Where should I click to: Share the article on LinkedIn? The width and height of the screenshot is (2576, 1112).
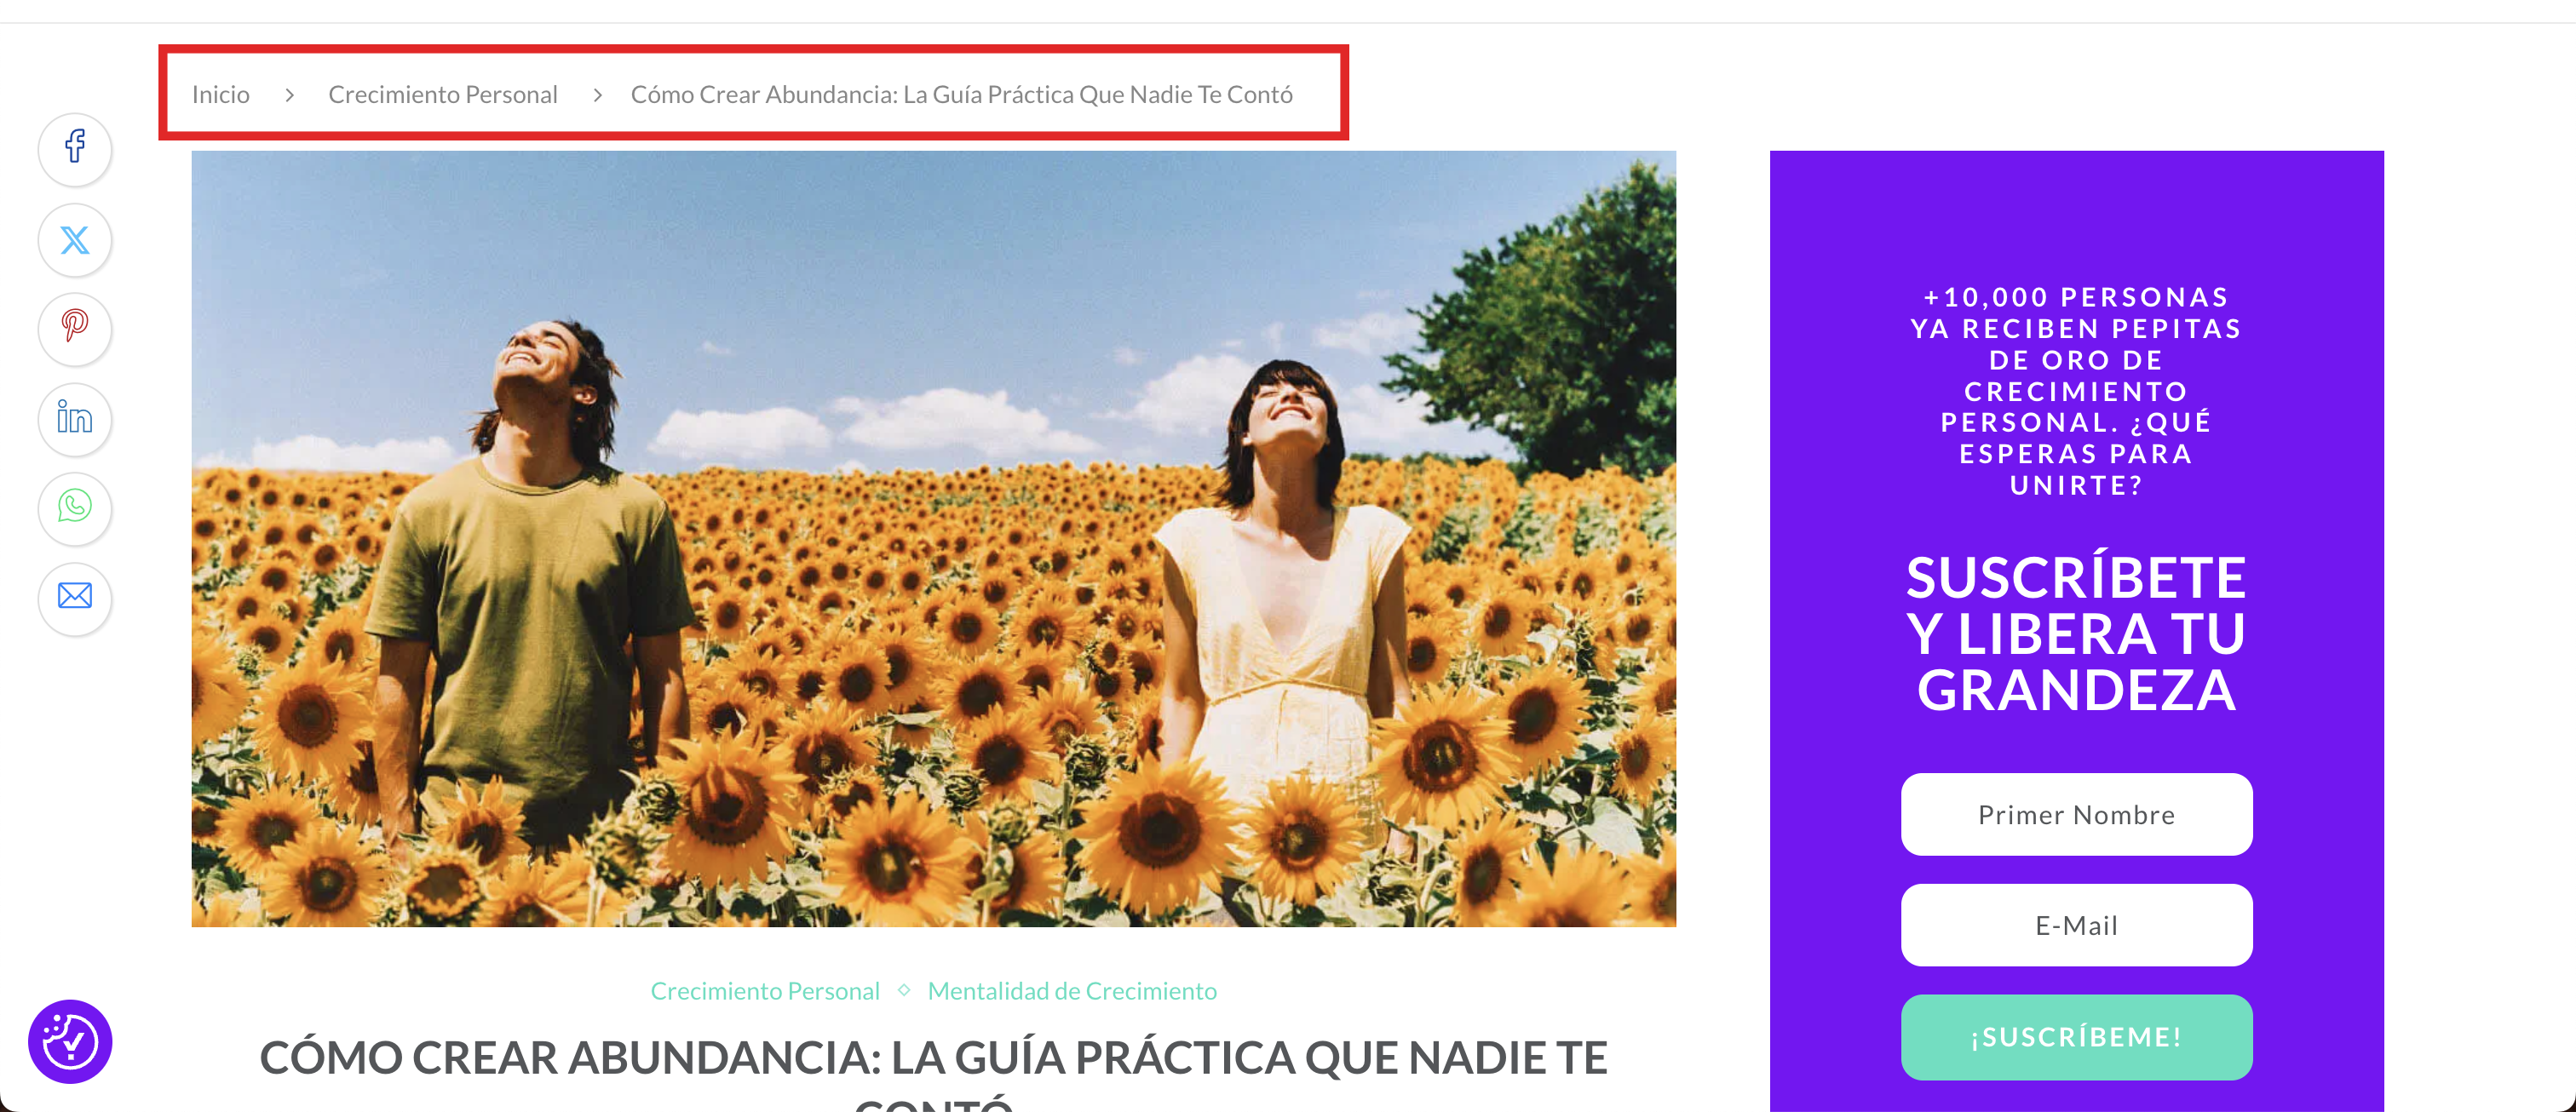(x=75, y=417)
